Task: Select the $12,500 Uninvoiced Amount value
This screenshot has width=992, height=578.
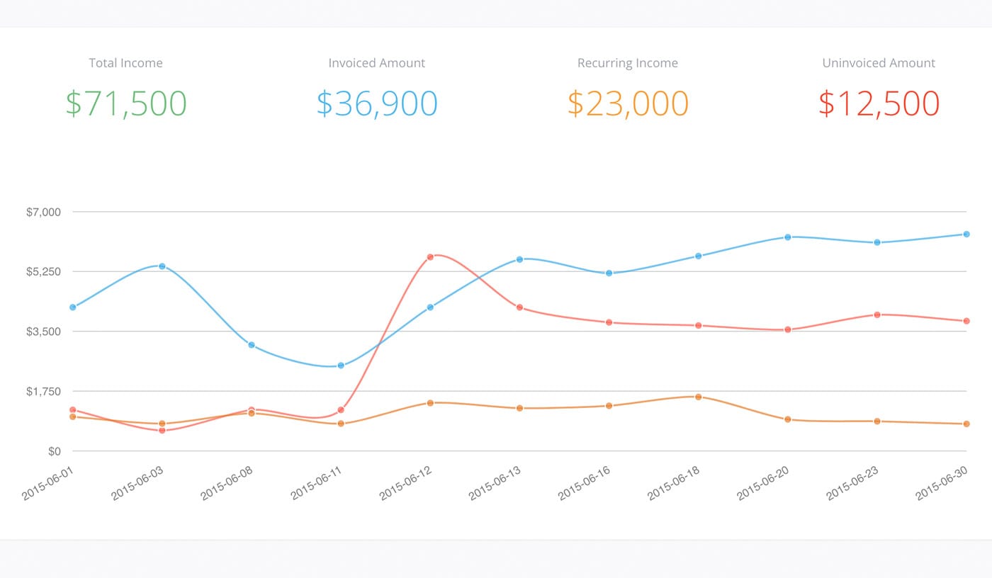Action: coord(879,103)
